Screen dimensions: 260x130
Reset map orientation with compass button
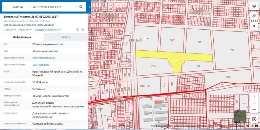coord(254,119)
